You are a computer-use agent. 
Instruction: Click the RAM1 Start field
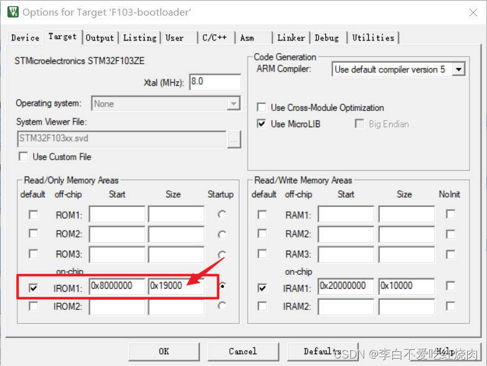click(x=346, y=214)
